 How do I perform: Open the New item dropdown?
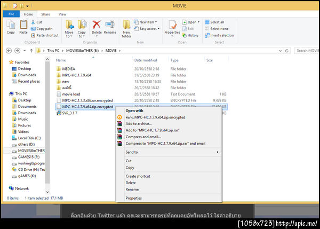pyautogui.click(x=145, y=22)
